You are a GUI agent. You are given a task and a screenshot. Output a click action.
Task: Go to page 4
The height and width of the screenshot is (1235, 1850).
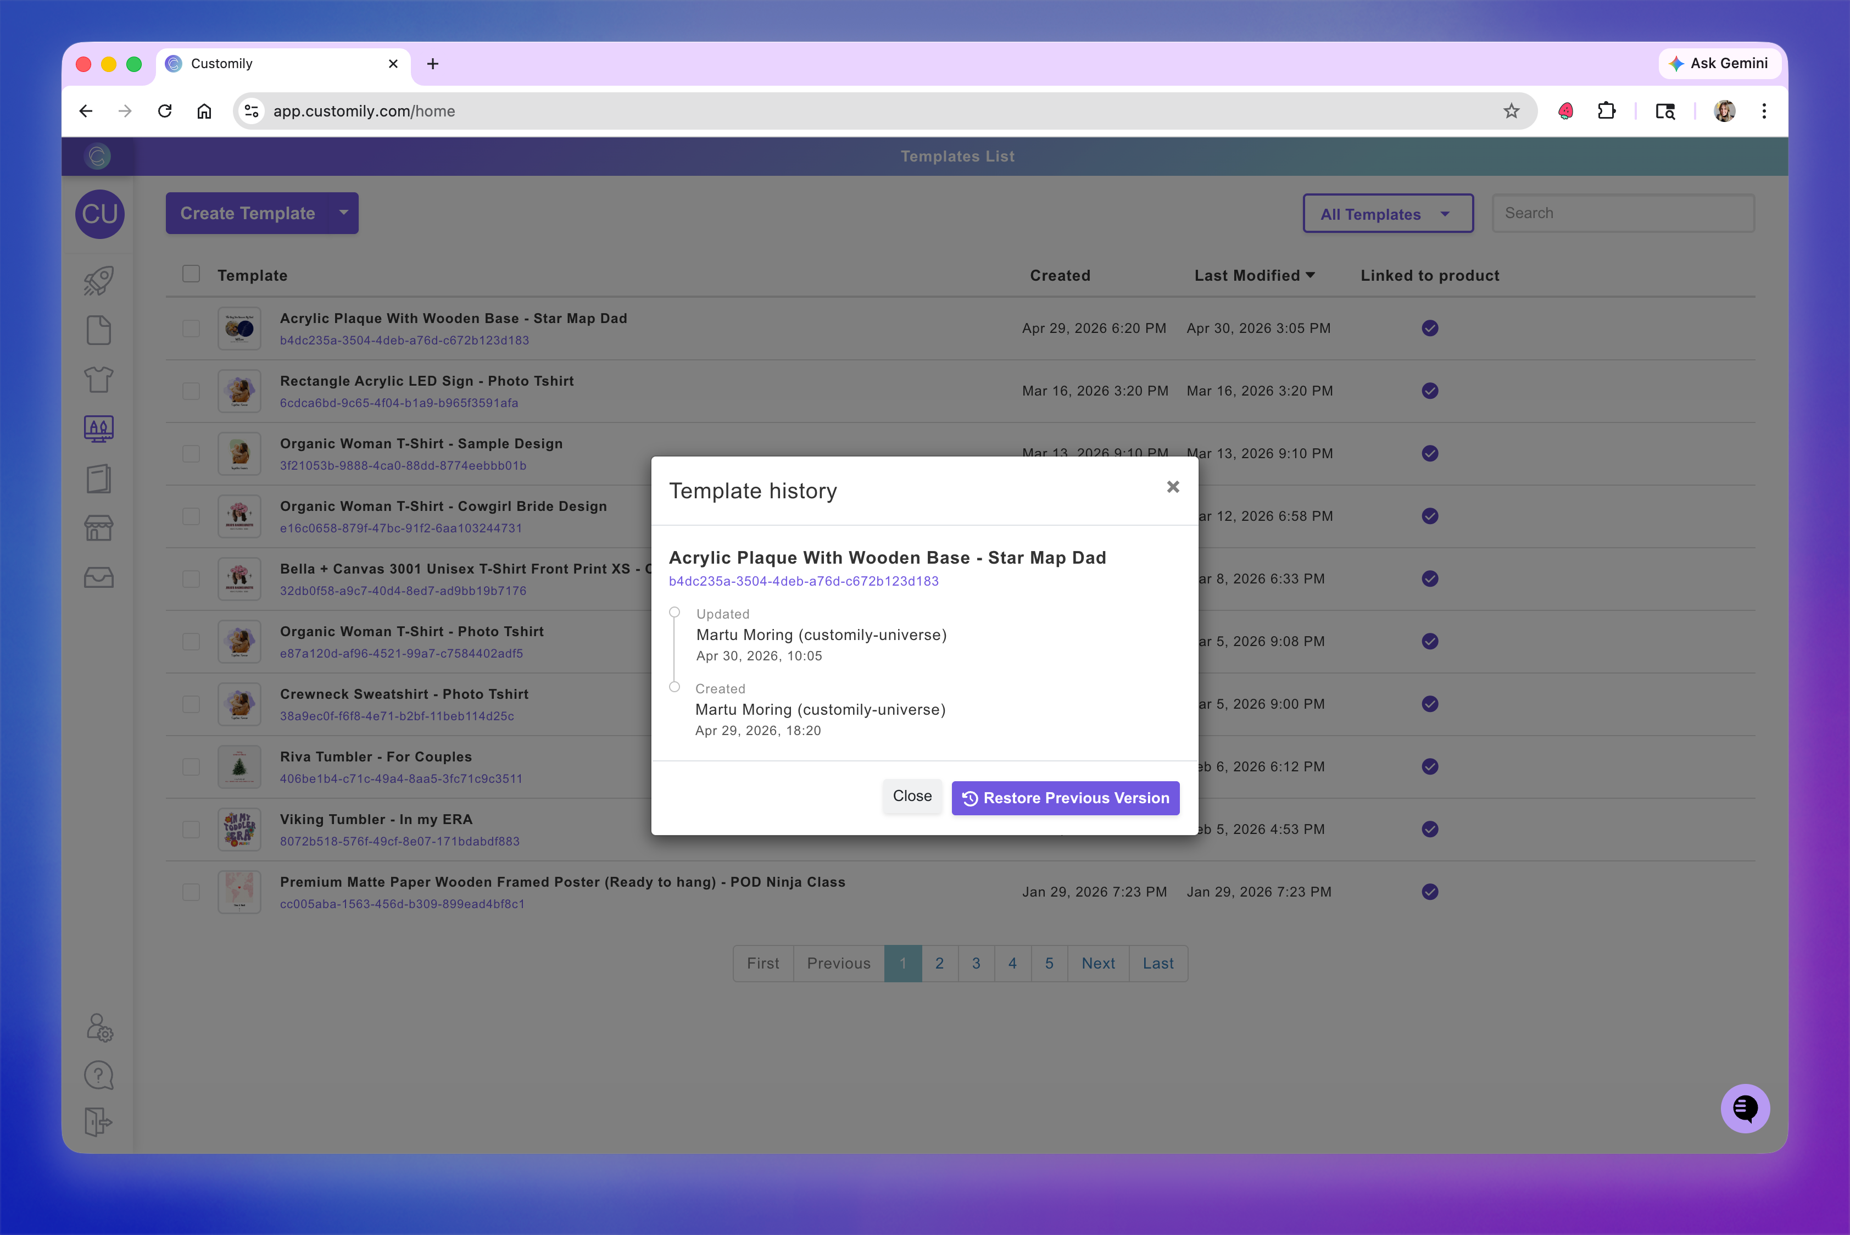tap(1012, 963)
